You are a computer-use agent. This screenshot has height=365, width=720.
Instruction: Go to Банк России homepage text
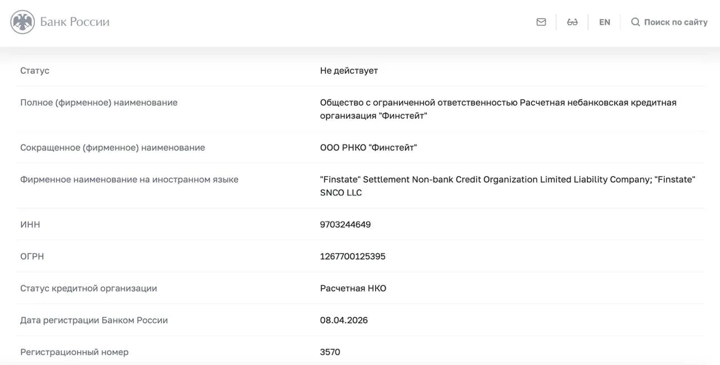[x=75, y=22]
